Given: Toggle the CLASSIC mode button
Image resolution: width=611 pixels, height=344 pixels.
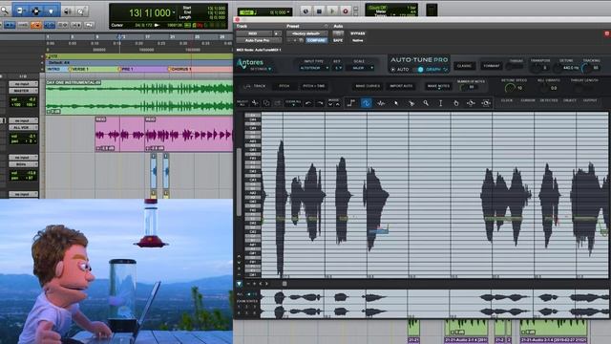Looking at the screenshot, I should (464, 66).
